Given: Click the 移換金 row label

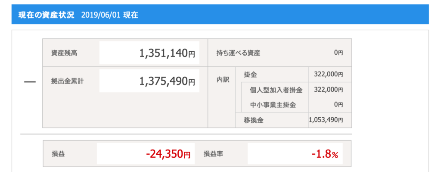Looking at the screenshot, I should [x=254, y=120].
